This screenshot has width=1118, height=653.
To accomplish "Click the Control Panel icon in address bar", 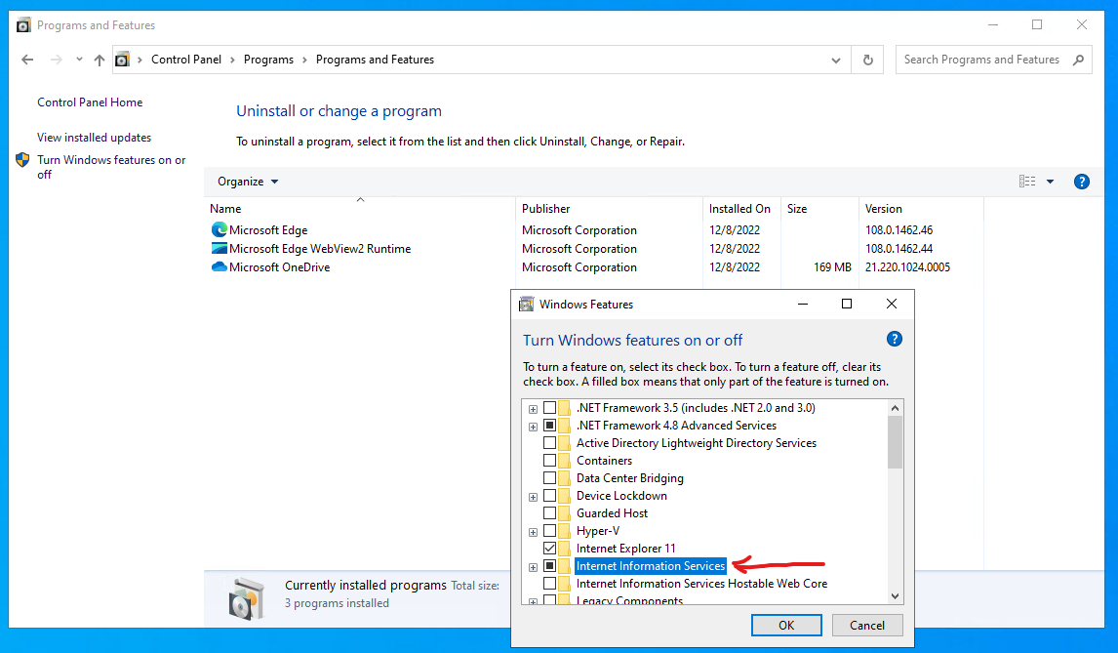I will (x=123, y=60).
